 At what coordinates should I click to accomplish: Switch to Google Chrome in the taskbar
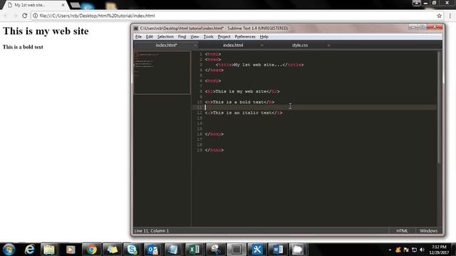point(91,250)
